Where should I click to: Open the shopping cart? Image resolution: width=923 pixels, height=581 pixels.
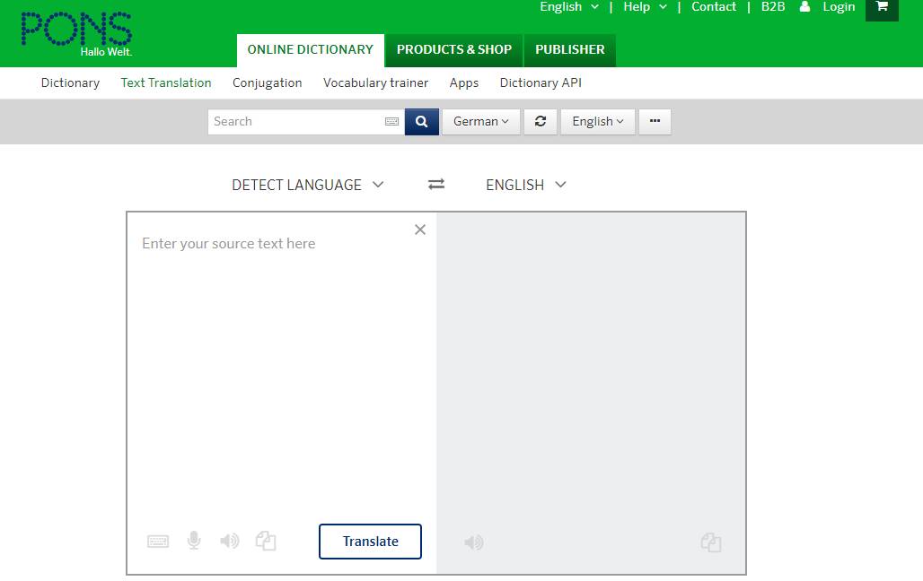click(881, 10)
